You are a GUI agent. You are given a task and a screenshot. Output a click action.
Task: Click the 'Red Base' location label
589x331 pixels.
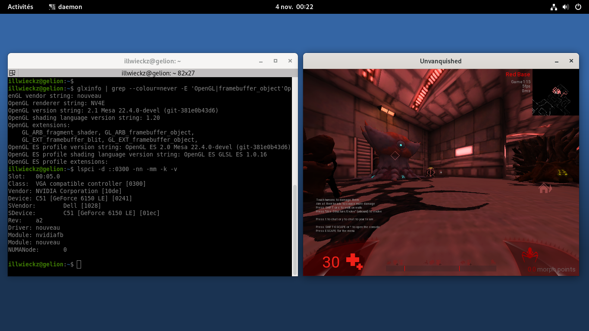pyautogui.click(x=518, y=75)
